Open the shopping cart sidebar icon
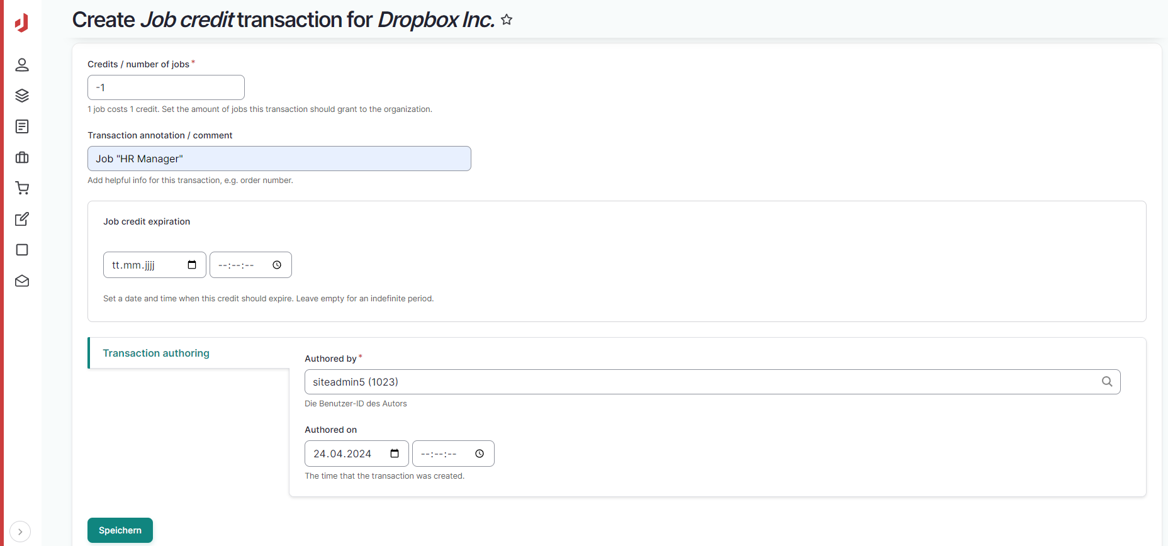The height and width of the screenshot is (546, 1168). coord(22,188)
